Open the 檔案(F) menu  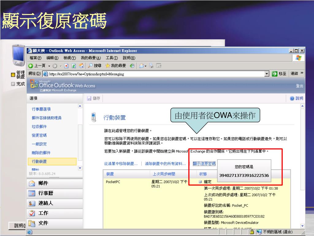(x=36, y=58)
